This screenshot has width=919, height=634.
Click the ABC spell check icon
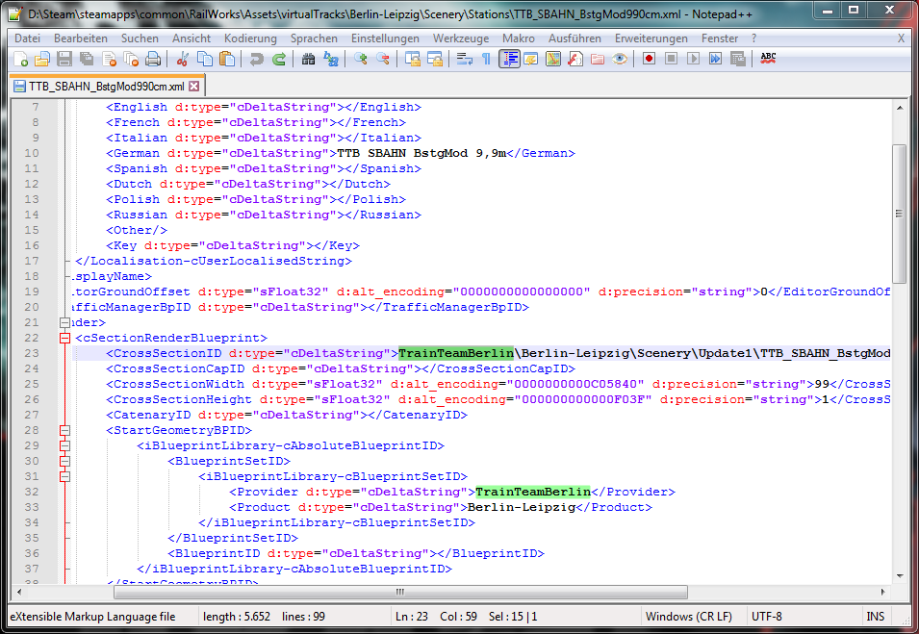coord(768,59)
